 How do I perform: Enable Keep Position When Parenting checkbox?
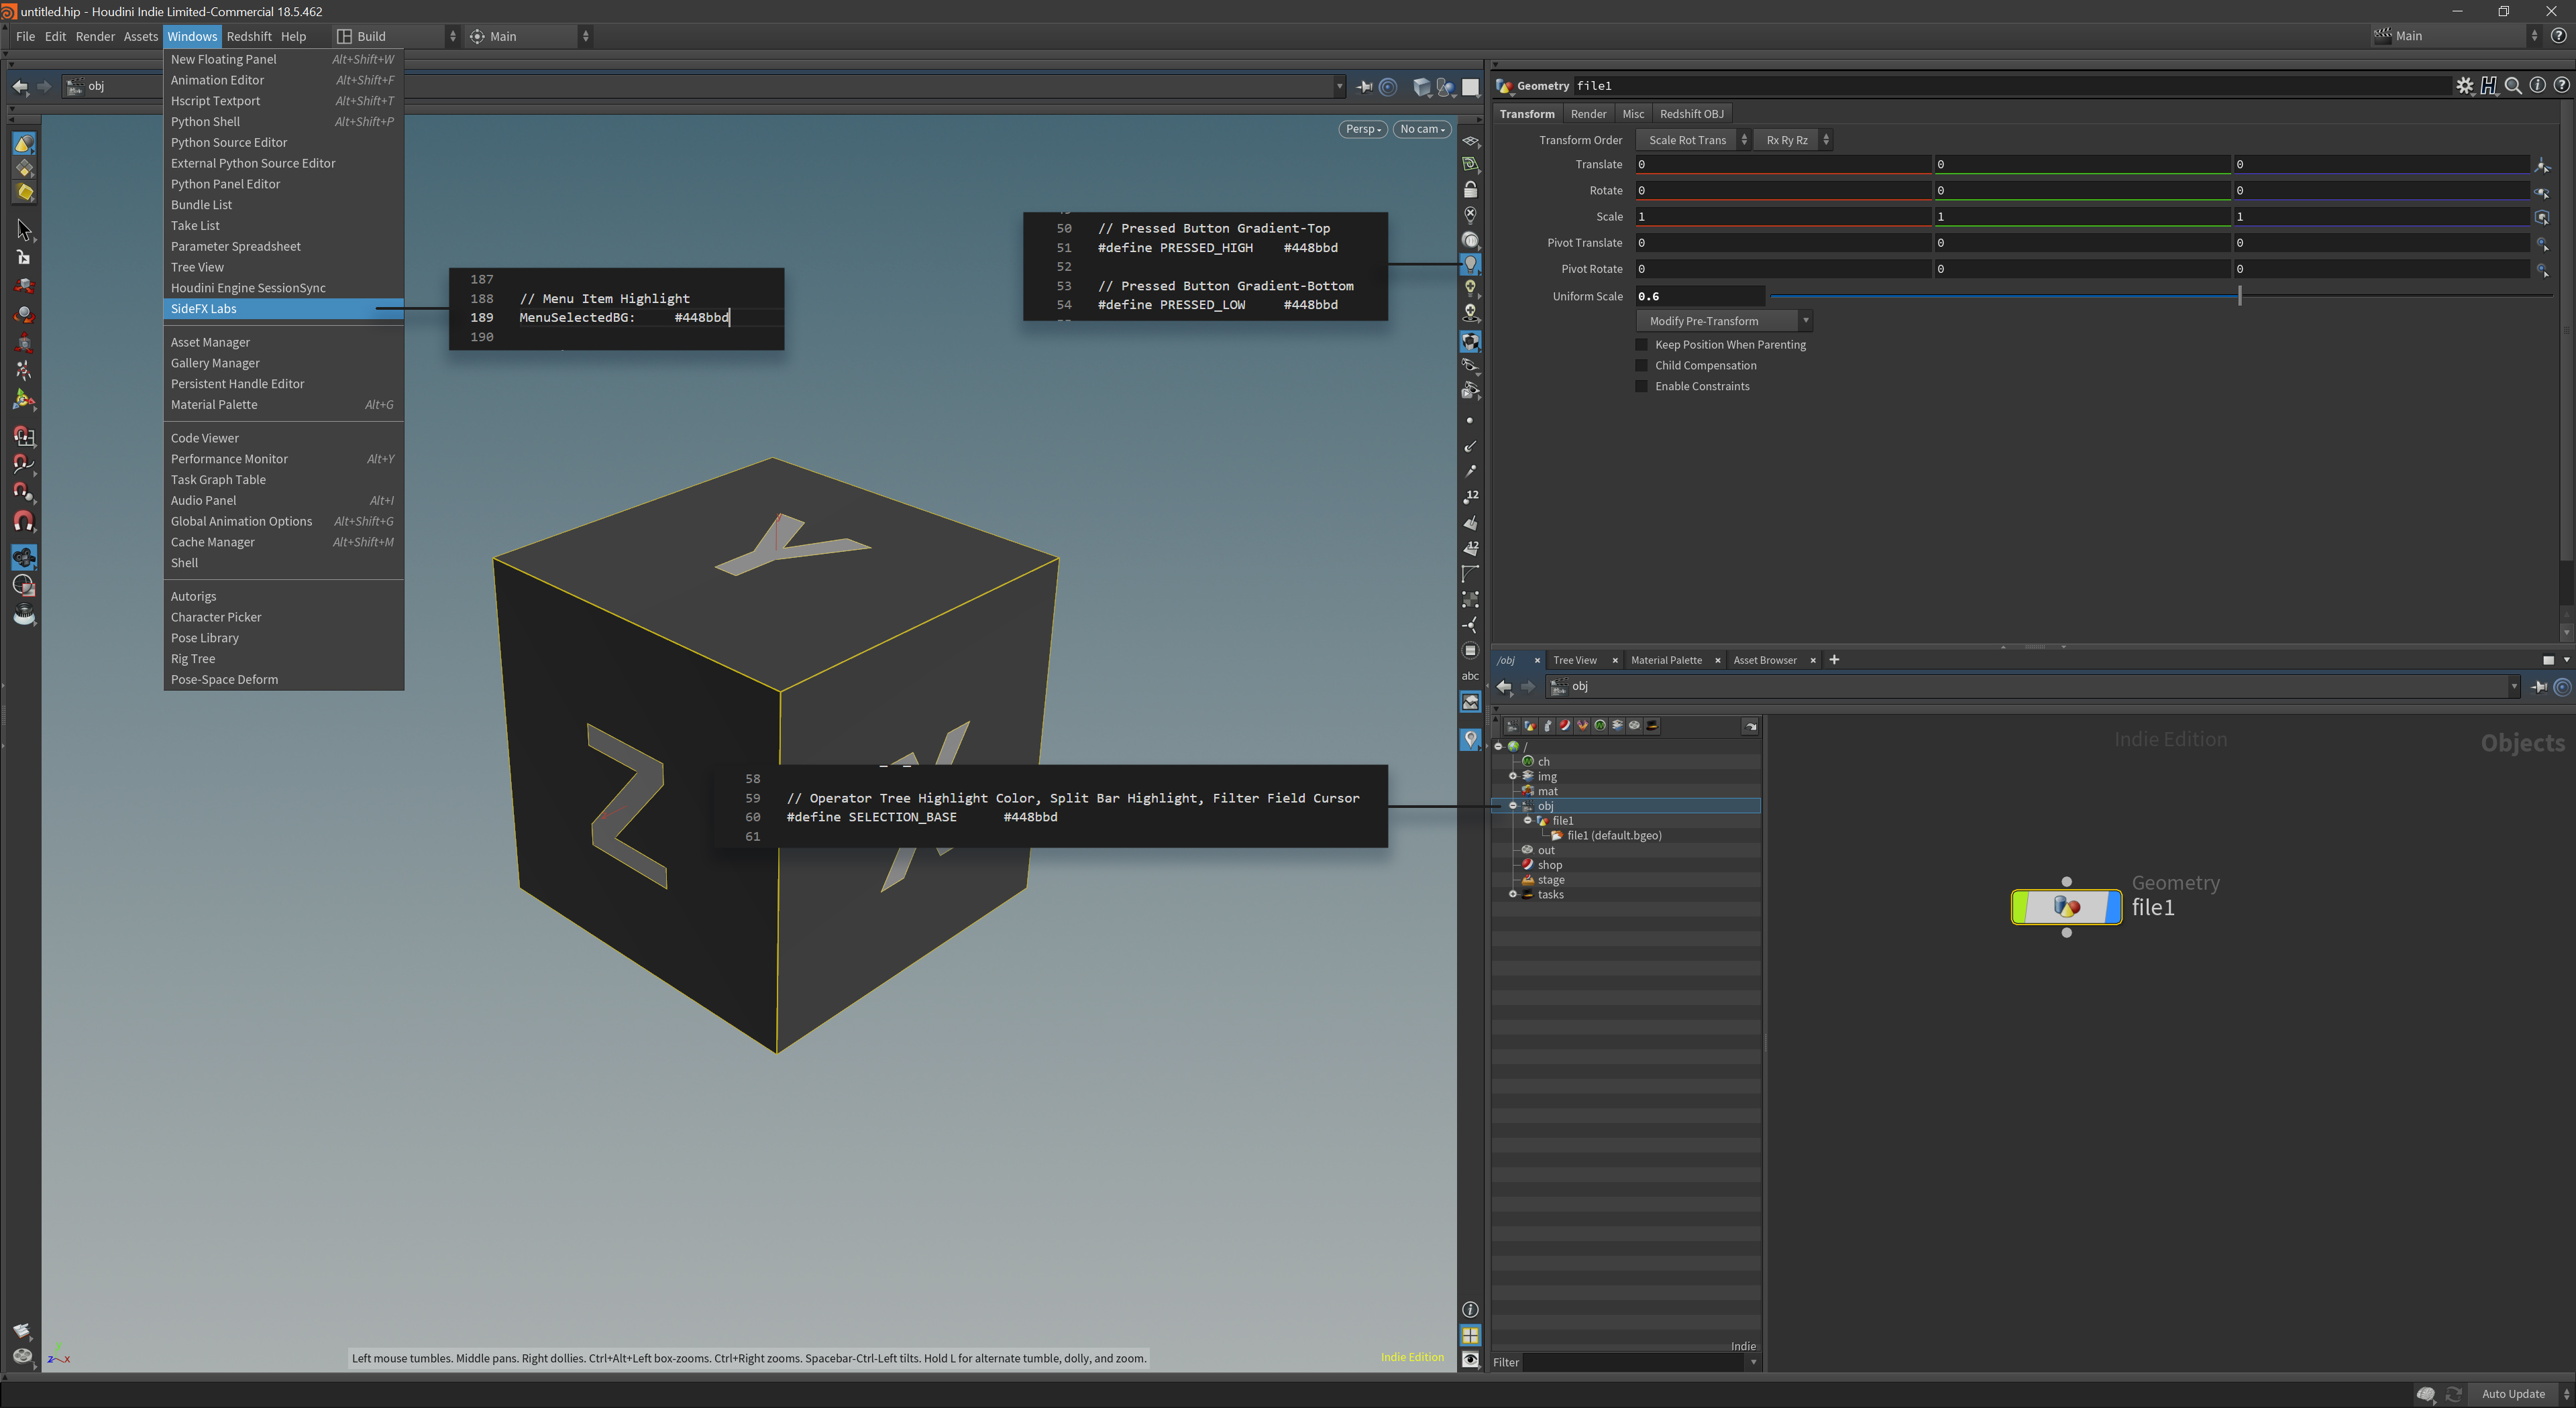[x=1641, y=345]
